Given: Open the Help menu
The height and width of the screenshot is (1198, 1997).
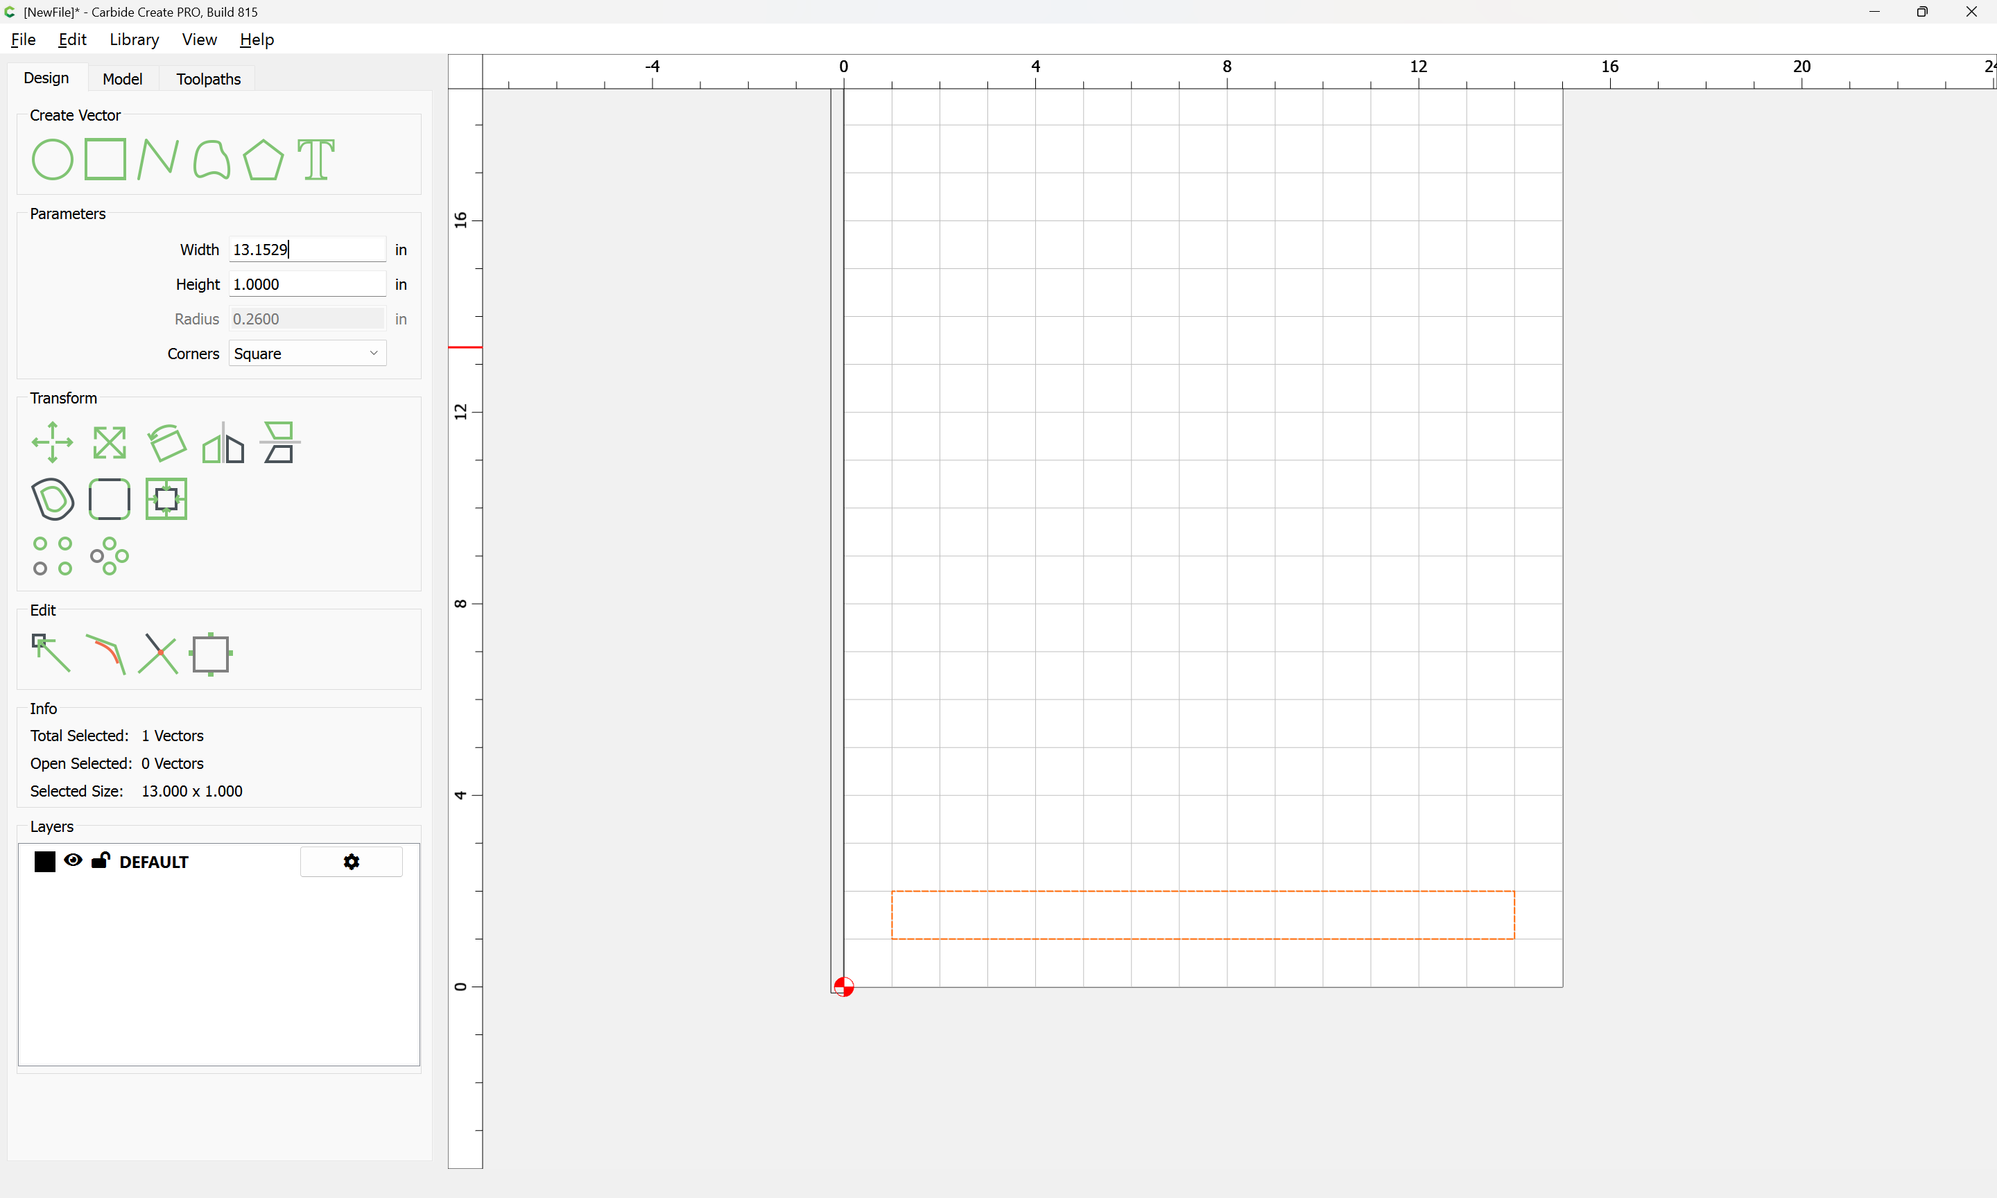Looking at the screenshot, I should (257, 40).
